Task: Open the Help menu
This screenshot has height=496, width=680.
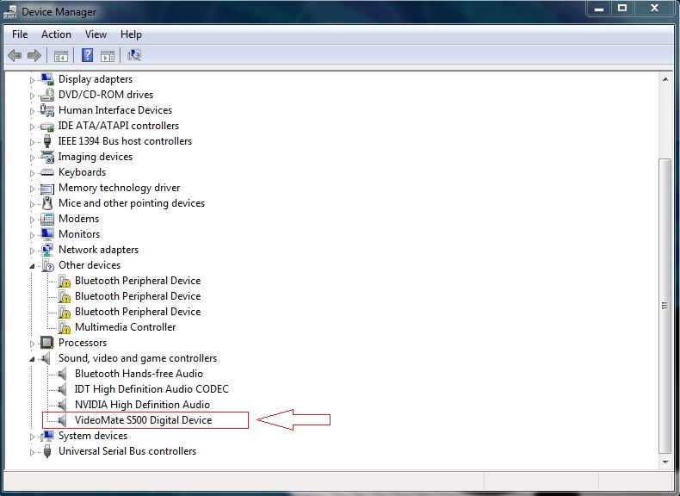Action: pyautogui.click(x=131, y=34)
